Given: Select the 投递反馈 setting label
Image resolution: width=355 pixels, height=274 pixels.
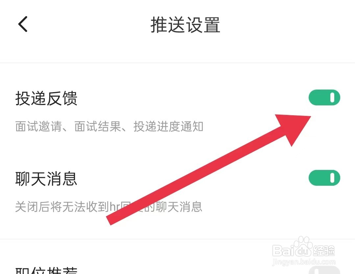Looking at the screenshot, I should coord(46,98).
